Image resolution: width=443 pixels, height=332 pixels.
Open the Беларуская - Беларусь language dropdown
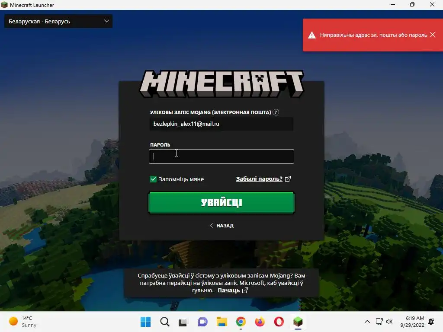coord(58,22)
